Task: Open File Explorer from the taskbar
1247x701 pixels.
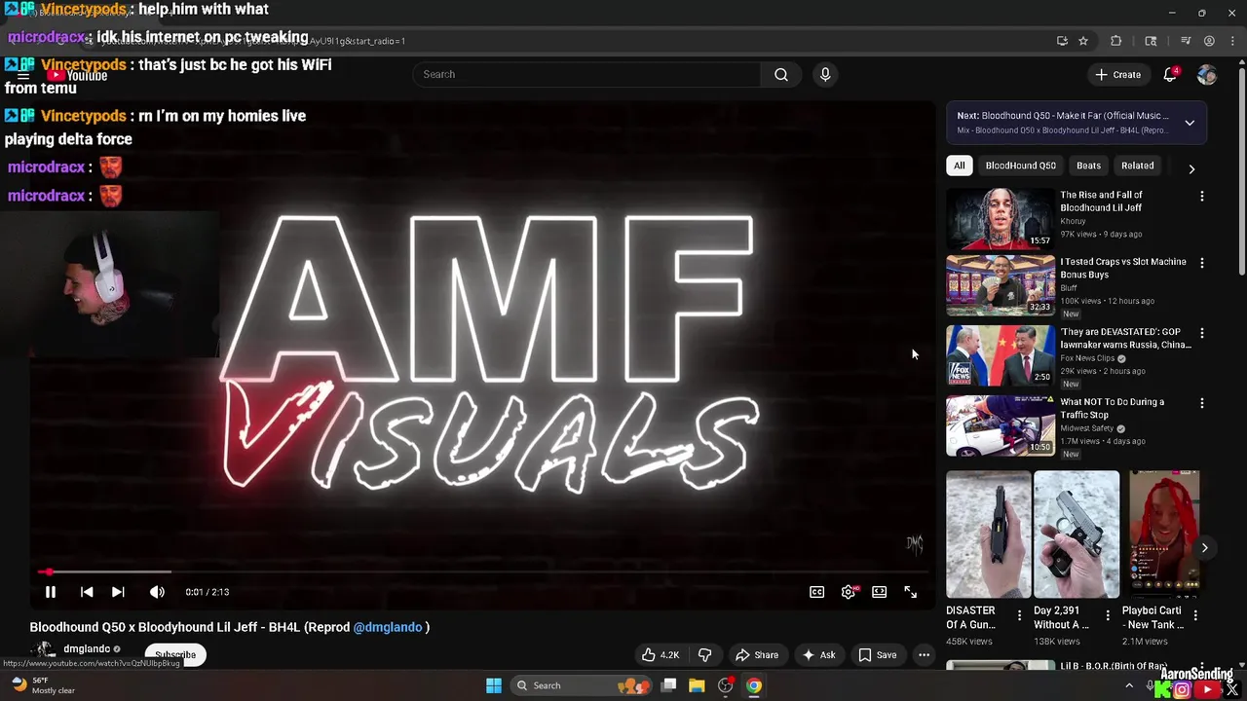Action: tap(697, 685)
